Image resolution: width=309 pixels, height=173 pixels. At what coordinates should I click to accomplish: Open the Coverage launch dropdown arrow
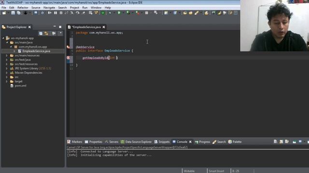click(133, 13)
